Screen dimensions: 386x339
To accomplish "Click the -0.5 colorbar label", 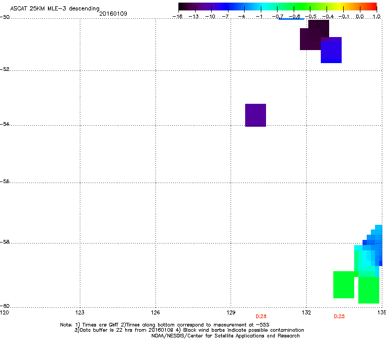I will click(311, 17).
